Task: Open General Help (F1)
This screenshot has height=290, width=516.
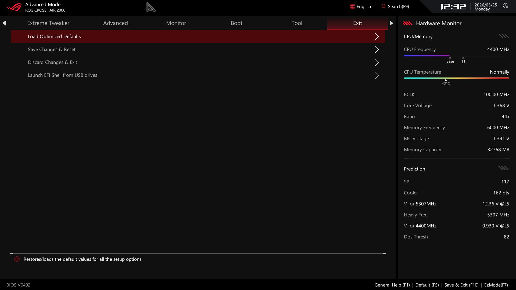Action: click(x=392, y=285)
